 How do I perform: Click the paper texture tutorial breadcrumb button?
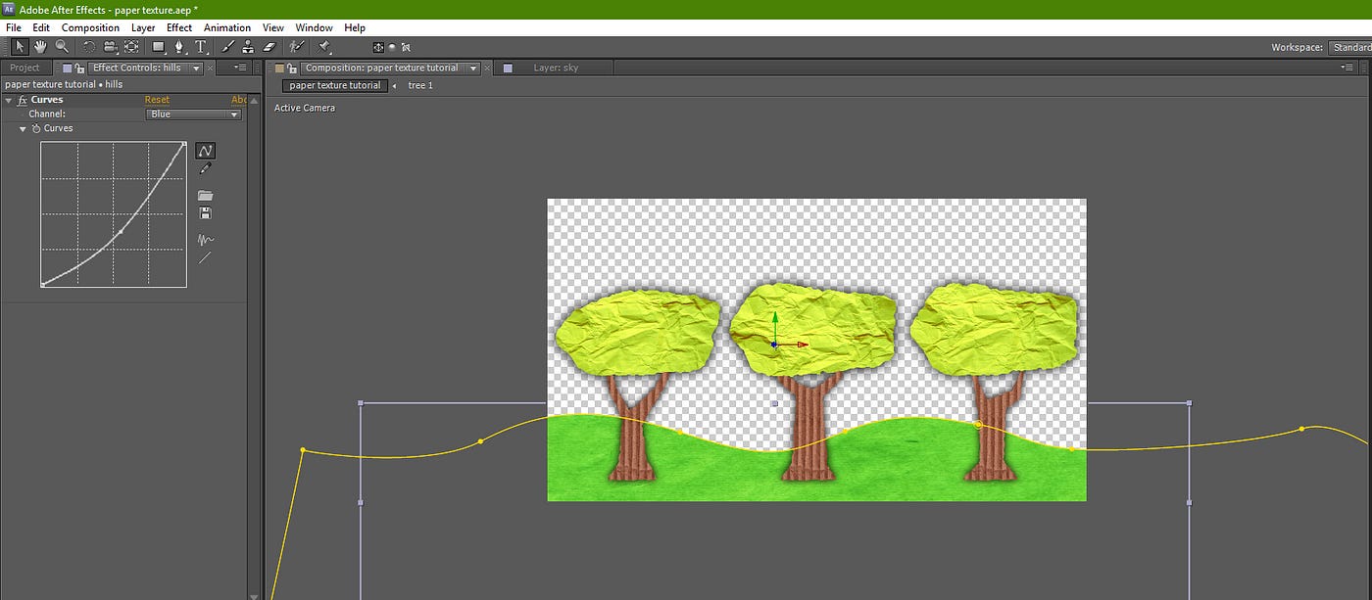pyautogui.click(x=335, y=86)
